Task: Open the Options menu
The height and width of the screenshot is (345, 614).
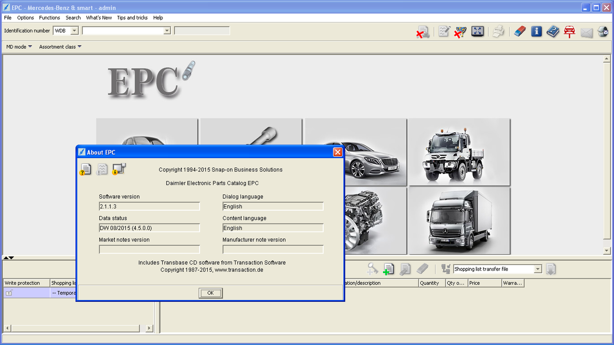Action: (25, 18)
